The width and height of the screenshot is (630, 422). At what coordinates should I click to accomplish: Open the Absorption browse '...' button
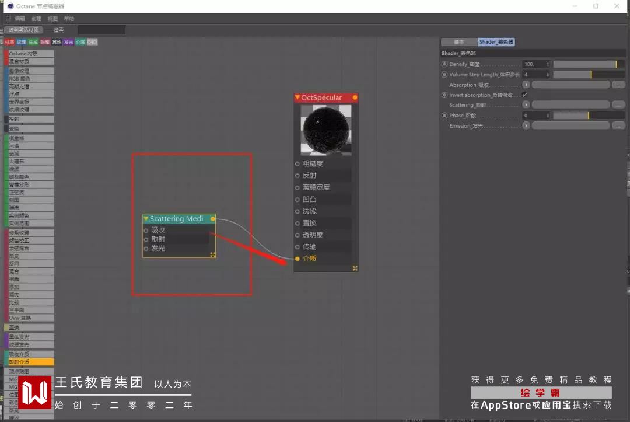click(618, 85)
